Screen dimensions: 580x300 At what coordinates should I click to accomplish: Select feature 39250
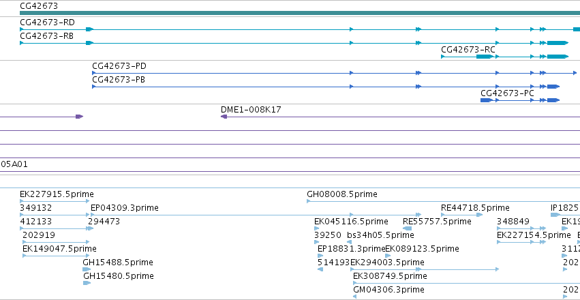point(328,235)
